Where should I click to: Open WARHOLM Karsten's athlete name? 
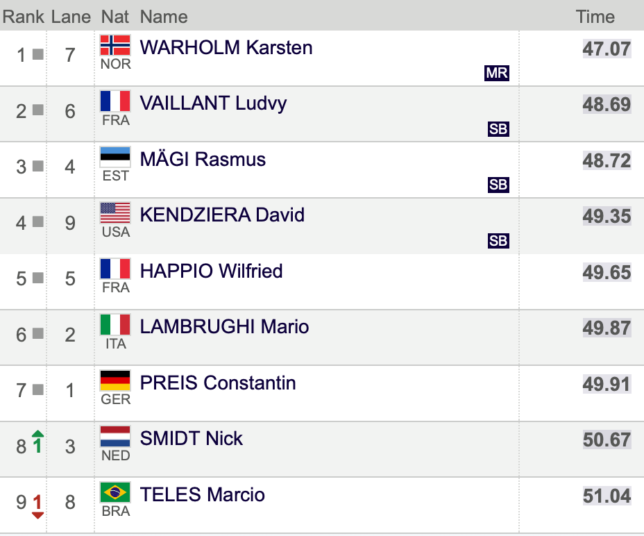(226, 48)
